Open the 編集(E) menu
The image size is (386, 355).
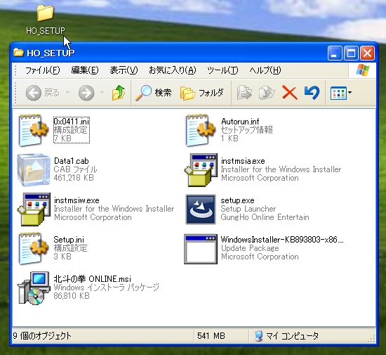(85, 70)
